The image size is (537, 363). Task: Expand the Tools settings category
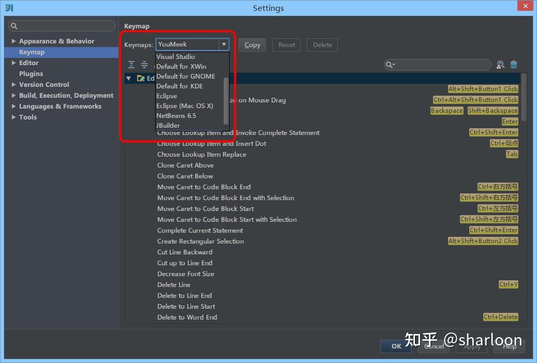(x=14, y=117)
